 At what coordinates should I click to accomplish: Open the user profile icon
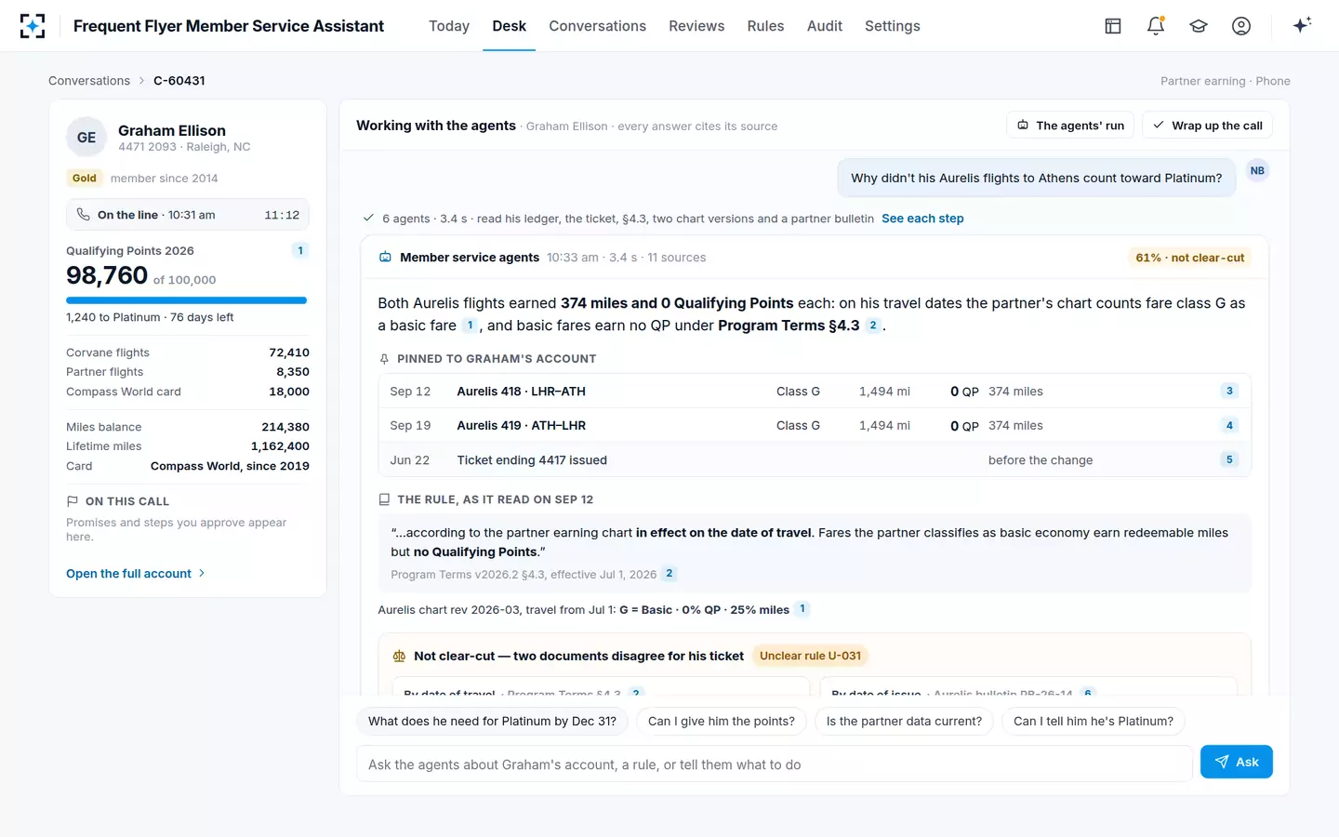[1241, 26]
